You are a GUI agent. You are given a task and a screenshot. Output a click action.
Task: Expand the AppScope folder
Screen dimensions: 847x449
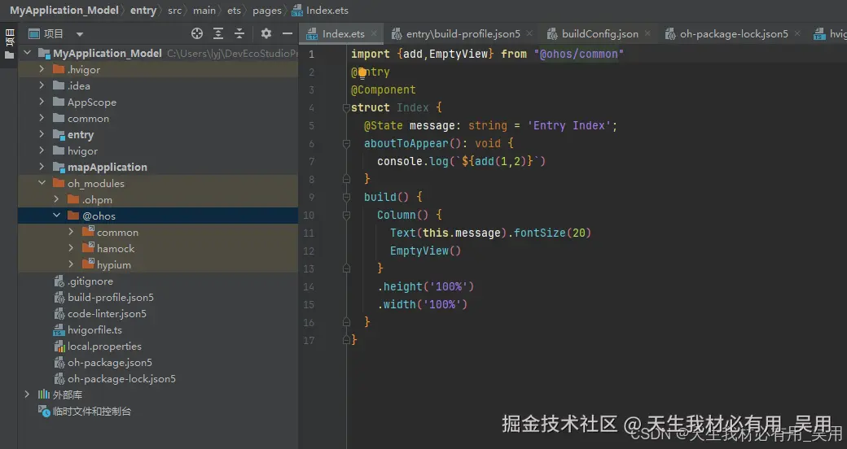[42, 102]
